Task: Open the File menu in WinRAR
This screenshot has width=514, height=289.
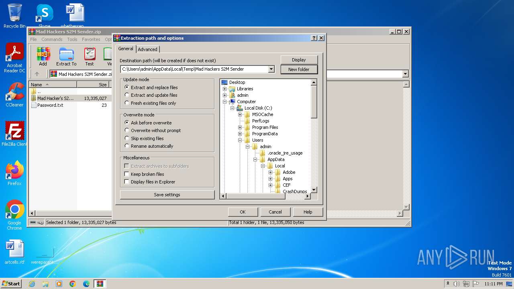Action: point(33,39)
